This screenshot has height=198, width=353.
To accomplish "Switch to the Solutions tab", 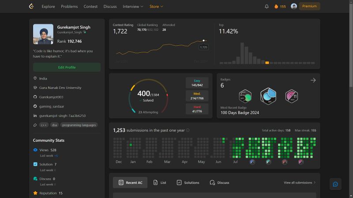I will tap(188, 183).
